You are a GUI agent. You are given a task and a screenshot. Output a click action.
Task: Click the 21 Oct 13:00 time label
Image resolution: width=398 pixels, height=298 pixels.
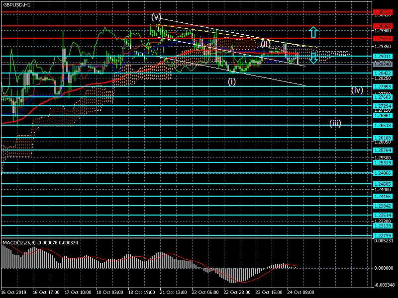point(173,292)
